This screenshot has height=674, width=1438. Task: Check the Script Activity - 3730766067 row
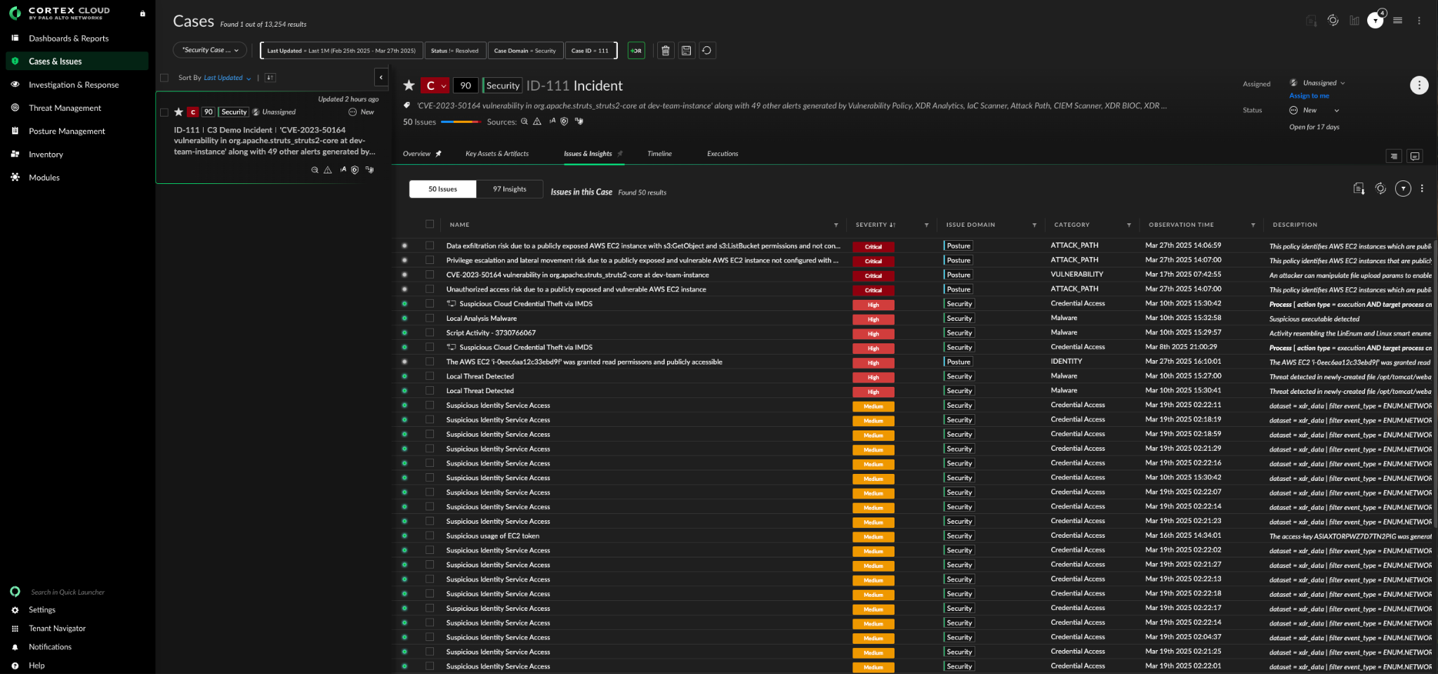point(430,333)
